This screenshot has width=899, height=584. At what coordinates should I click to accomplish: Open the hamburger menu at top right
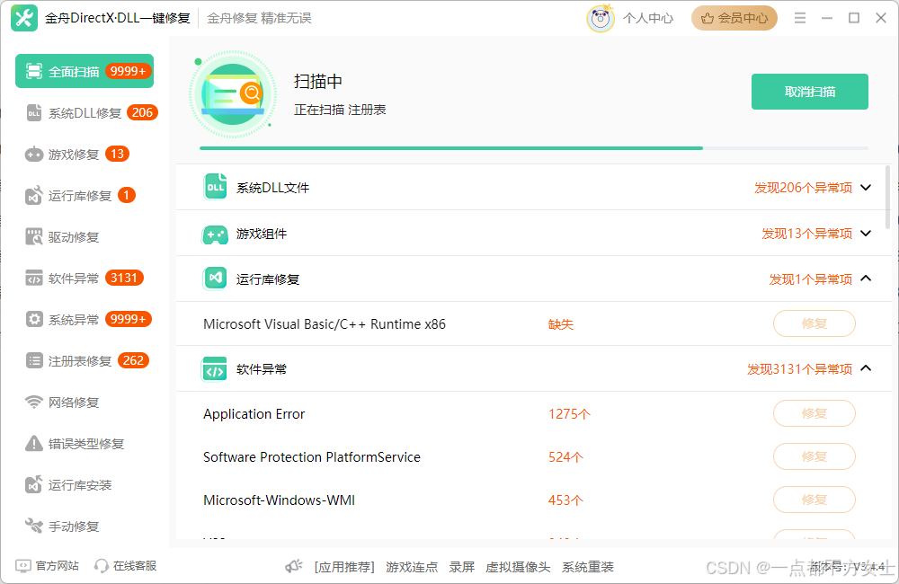coord(799,17)
